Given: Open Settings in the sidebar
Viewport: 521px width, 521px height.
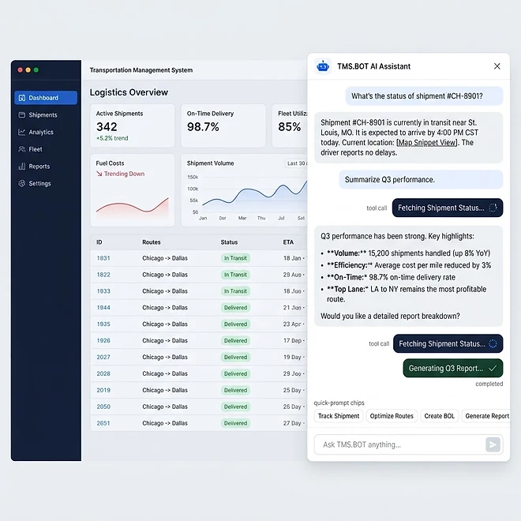Looking at the screenshot, I should [x=46, y=183].
